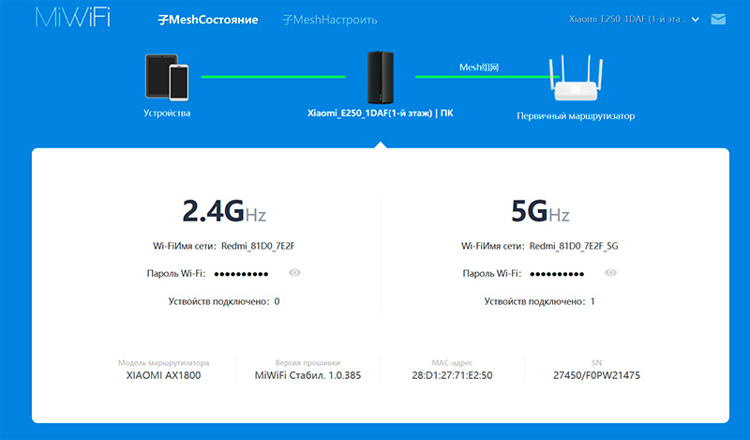Click the MAC address 28:D1:27:71:E2:50

(x=453, y=375)
